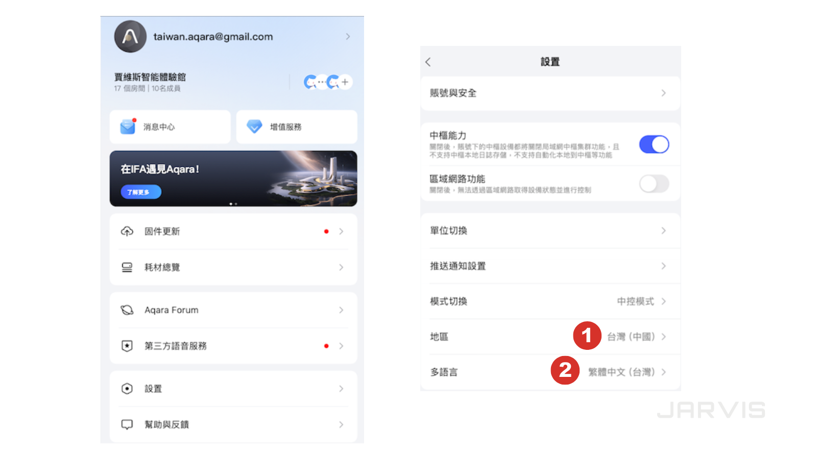This screenshot has width=817, height=459.
Task: Open the 耗材總覽 row
Action: 233,267
